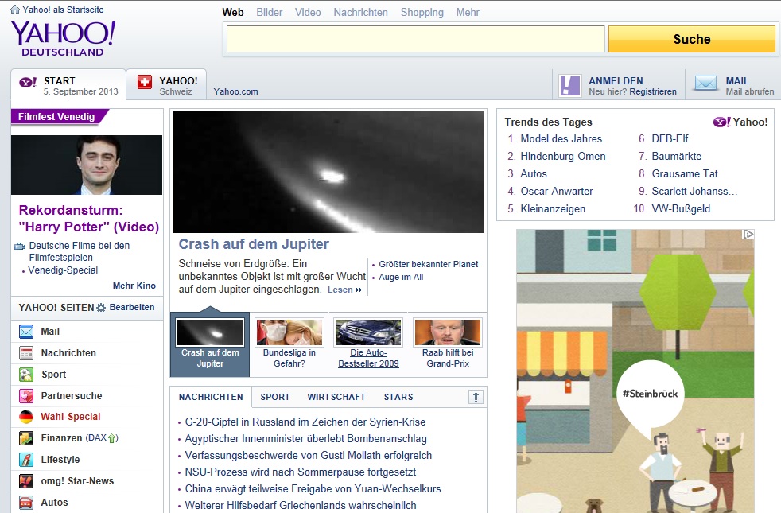781x513 pixels.
Task: Click into the search input field
Action: 415,39
